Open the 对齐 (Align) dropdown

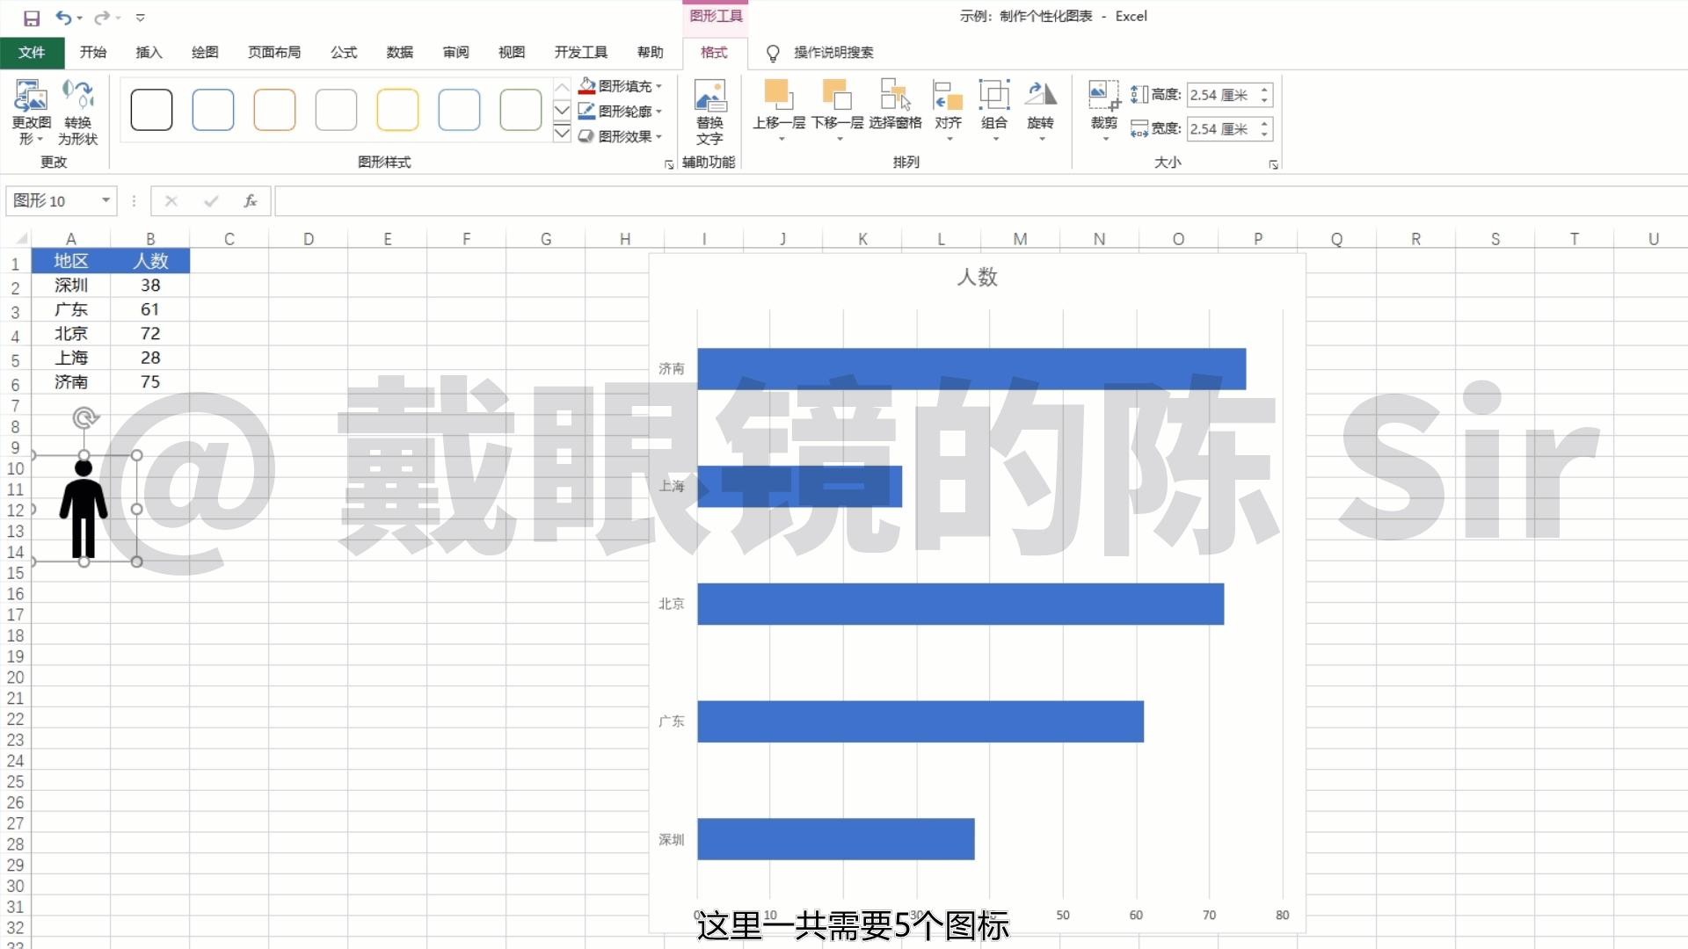click(948, 112)
